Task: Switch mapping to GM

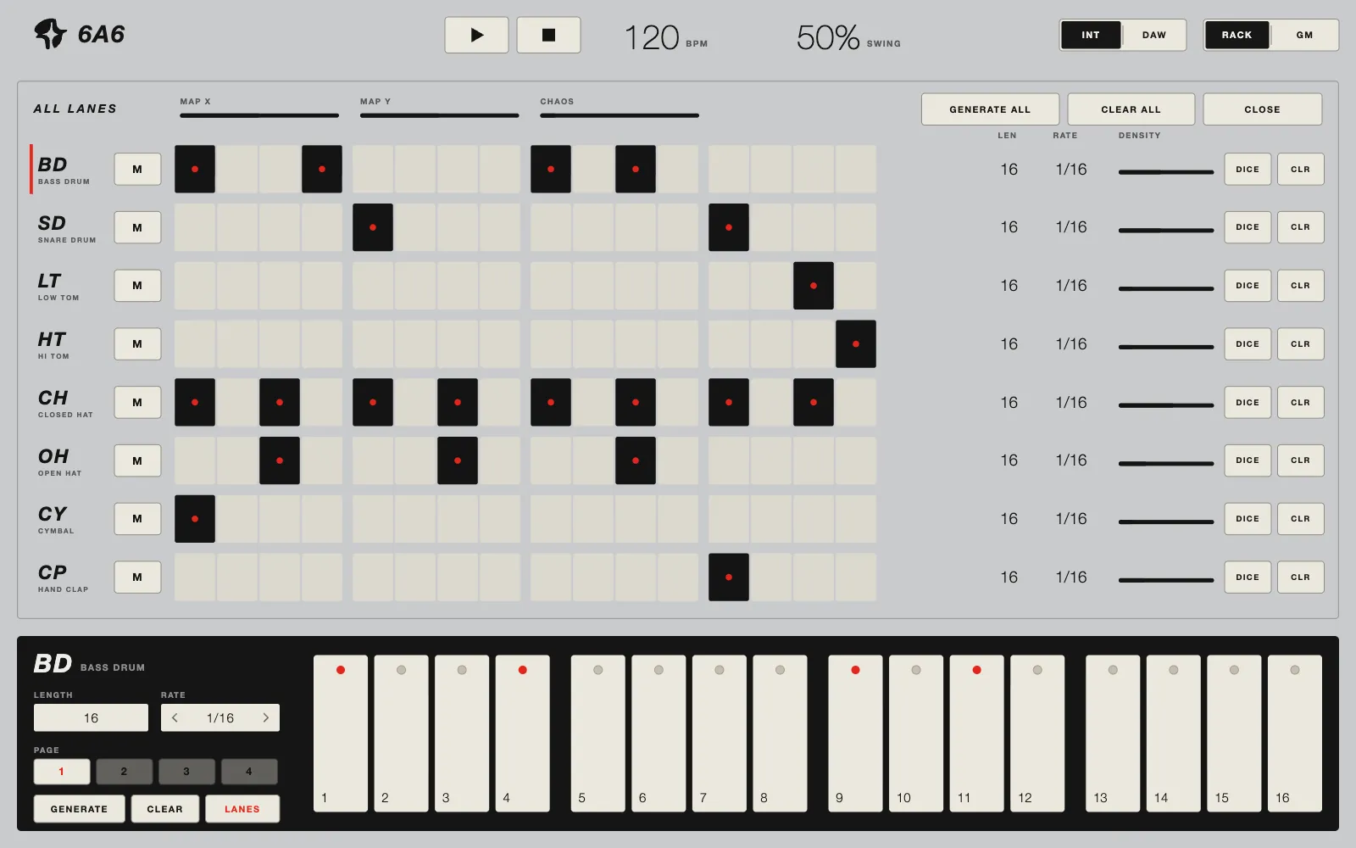Action: (x=1304, y=35)
